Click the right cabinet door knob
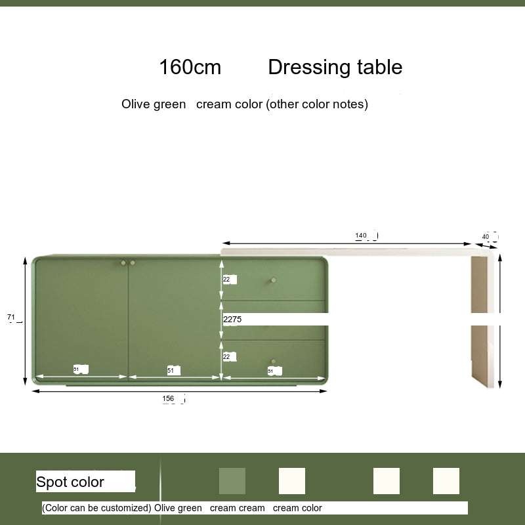 pyautogui.click(x=133, y=263)
